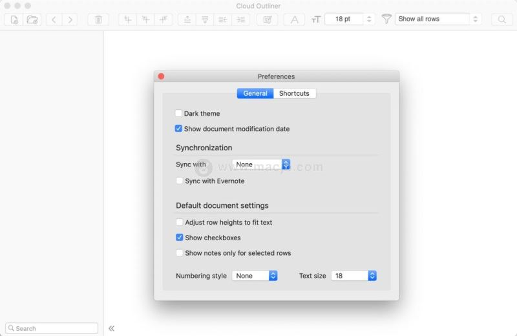Click the Cloud Outliner window title
Screen dimensions: 517x336
(258, 6)
